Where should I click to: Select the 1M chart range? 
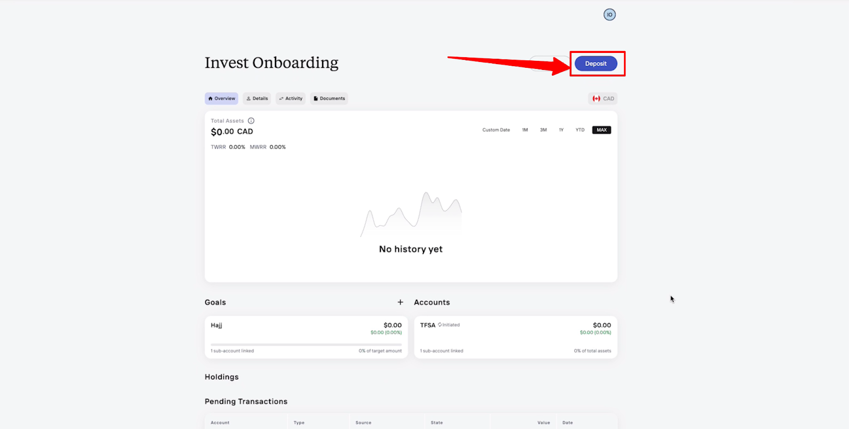pyautogui.click(x=525, y=130)
